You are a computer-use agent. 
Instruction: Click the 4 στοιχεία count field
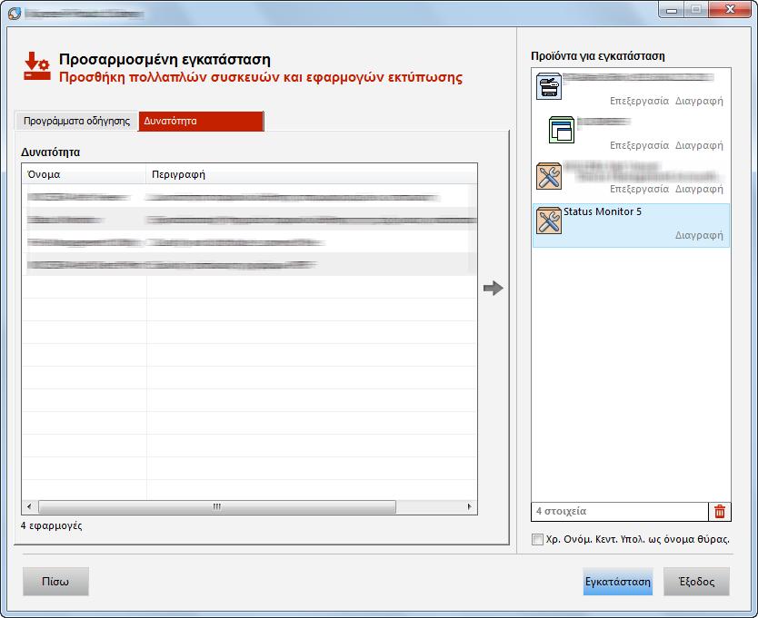point(620,511)
